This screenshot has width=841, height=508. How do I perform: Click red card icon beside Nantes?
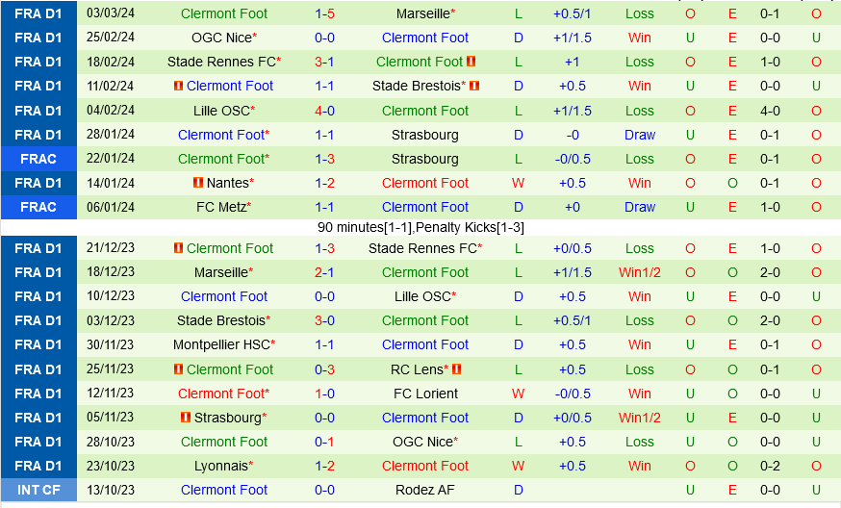pos(197,183)
